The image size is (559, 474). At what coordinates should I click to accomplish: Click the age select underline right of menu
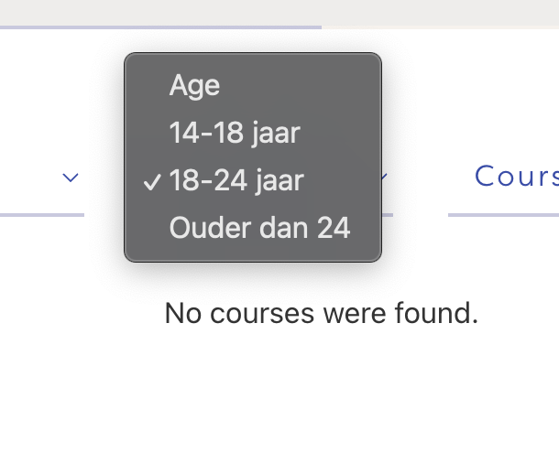387,215
